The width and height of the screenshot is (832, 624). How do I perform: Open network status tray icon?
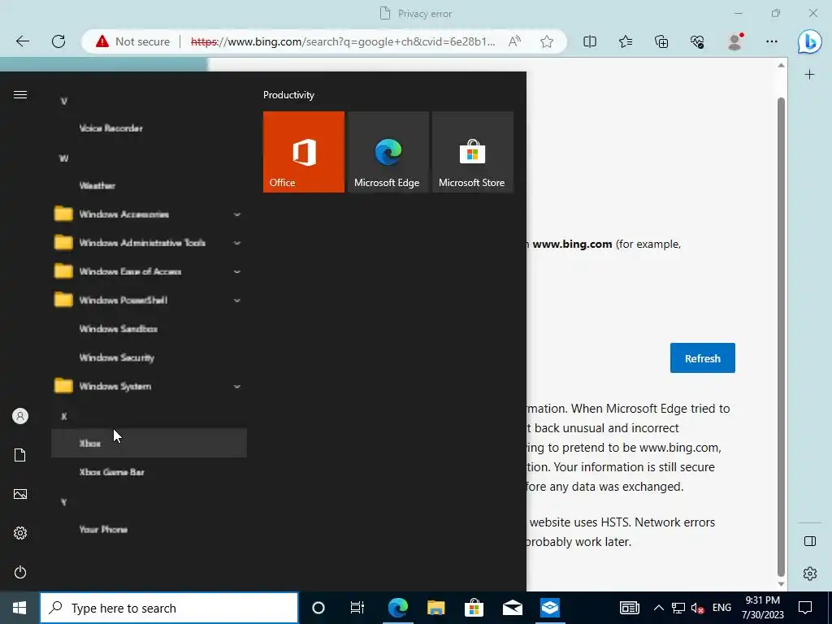tap(678, 608)
